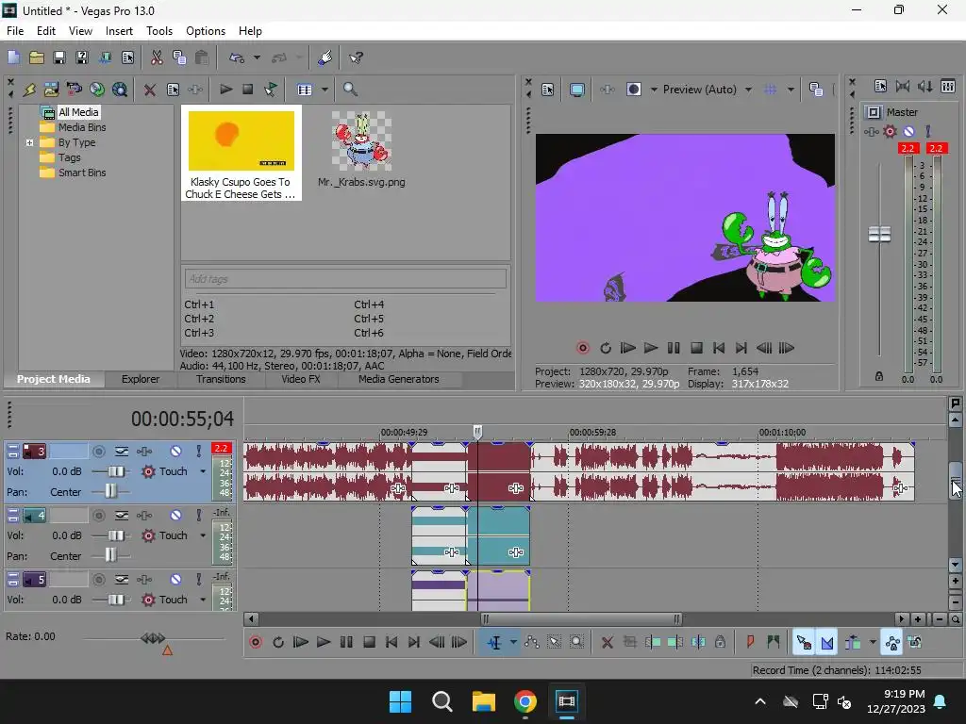The width and height of the screenshot is (966, 724).
Task: Open the Insert menu
Action: coord(119,31)
